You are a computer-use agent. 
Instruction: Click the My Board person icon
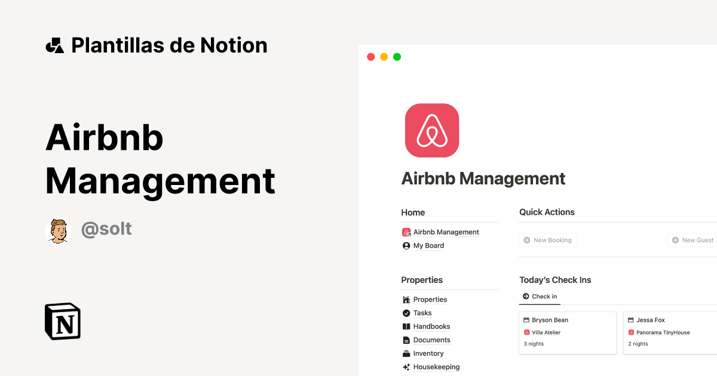(406, 245)
